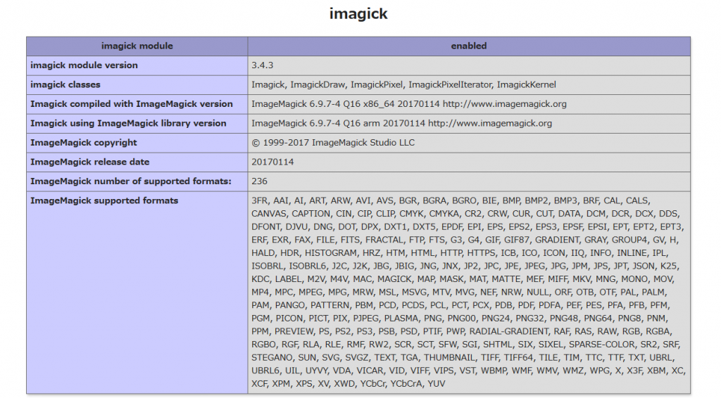Screen dimensions: 721x398
Task: Click the ImagickKernel class name
Action: pos(526,84)
